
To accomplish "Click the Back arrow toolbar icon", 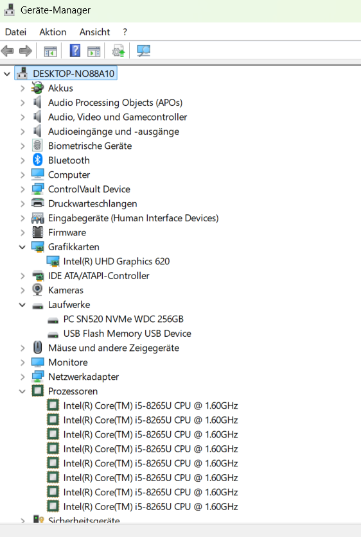I will click(8, 51).
